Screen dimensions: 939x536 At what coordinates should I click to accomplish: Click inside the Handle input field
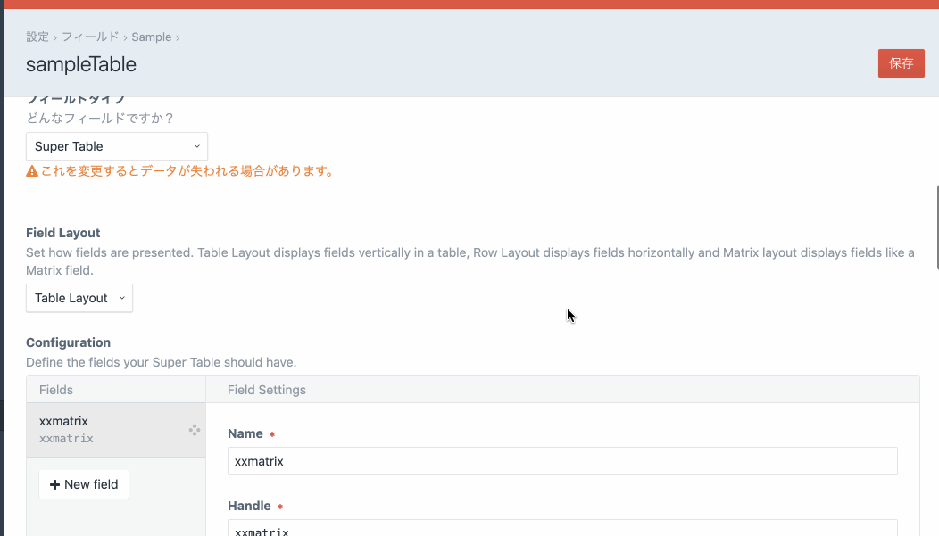561,531
